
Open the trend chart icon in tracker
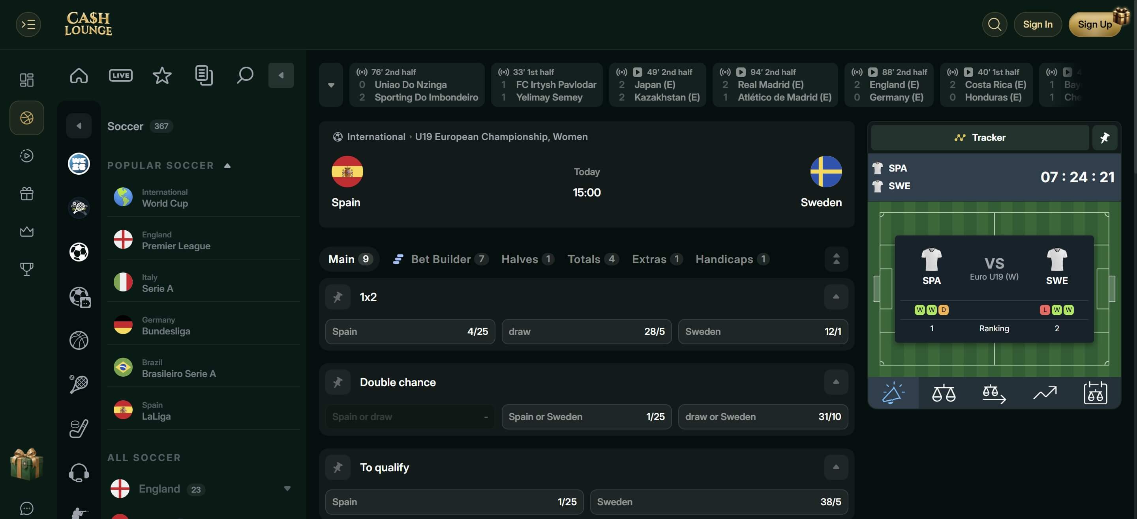click(1045, 393)
